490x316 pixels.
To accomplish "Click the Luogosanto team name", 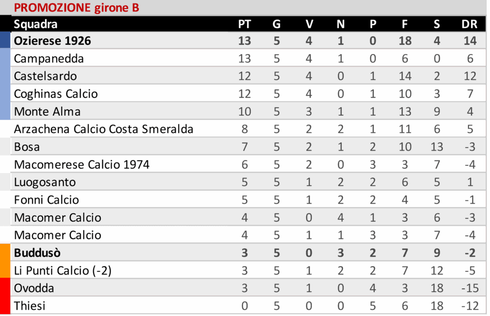I will [x=45, y=182].
